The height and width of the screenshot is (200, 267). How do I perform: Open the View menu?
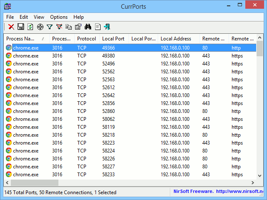click(x=39, y=17)
